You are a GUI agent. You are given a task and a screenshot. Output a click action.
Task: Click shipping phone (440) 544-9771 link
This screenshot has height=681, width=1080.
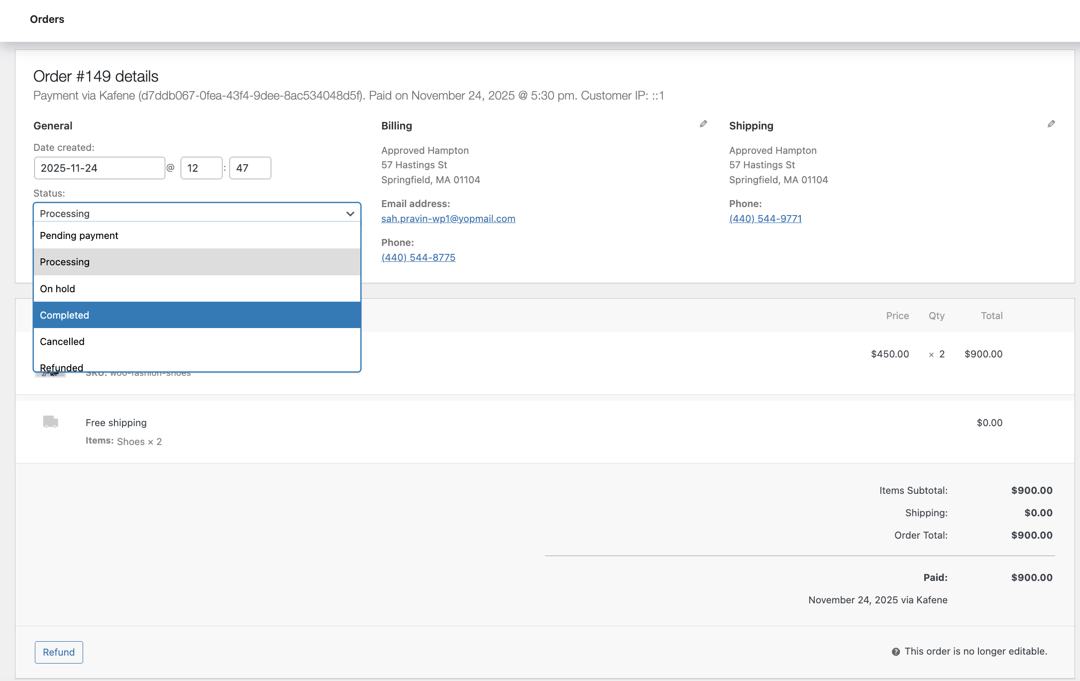765,219
